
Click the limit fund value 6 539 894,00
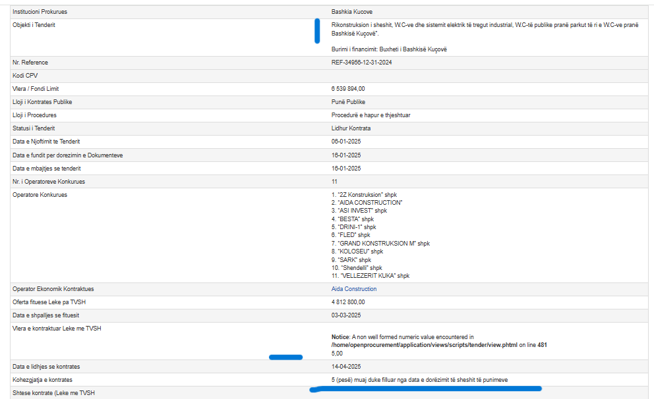click(348, 89)
